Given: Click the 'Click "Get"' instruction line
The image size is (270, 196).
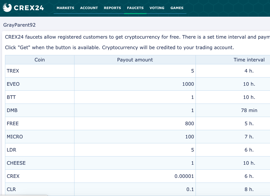Looking at the screenshot, I should (120, 47).
